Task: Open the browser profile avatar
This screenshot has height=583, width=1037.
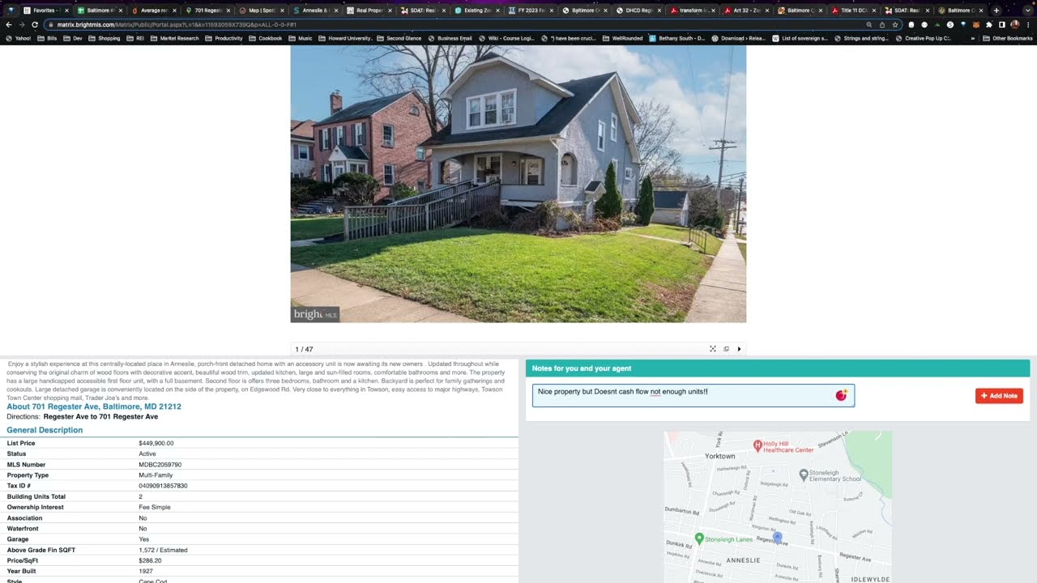Action: (x=1014, y=24)
